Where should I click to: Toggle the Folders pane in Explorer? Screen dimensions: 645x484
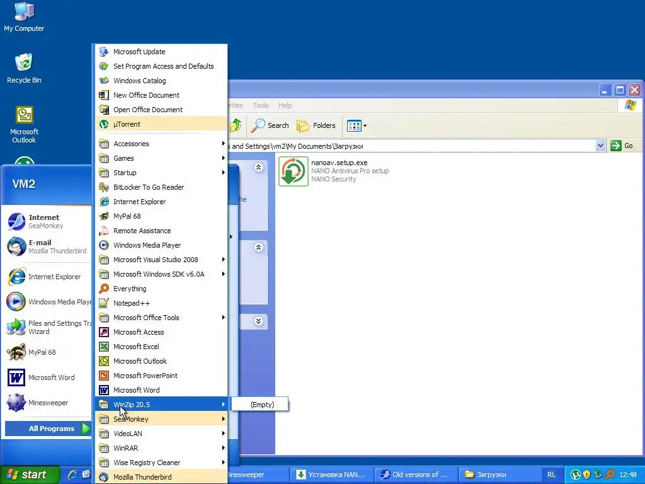click(316, 125)
